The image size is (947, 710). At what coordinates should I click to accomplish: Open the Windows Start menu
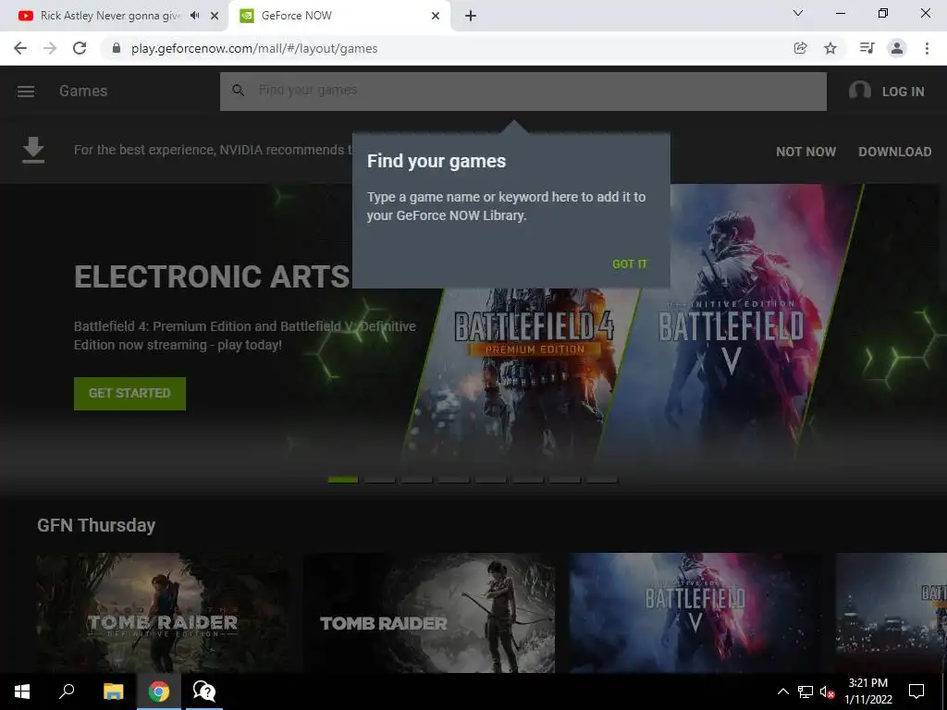click(x=22, y=692)
